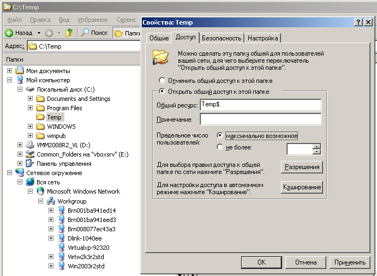Click the Отмена button

(x=306, y=262)
